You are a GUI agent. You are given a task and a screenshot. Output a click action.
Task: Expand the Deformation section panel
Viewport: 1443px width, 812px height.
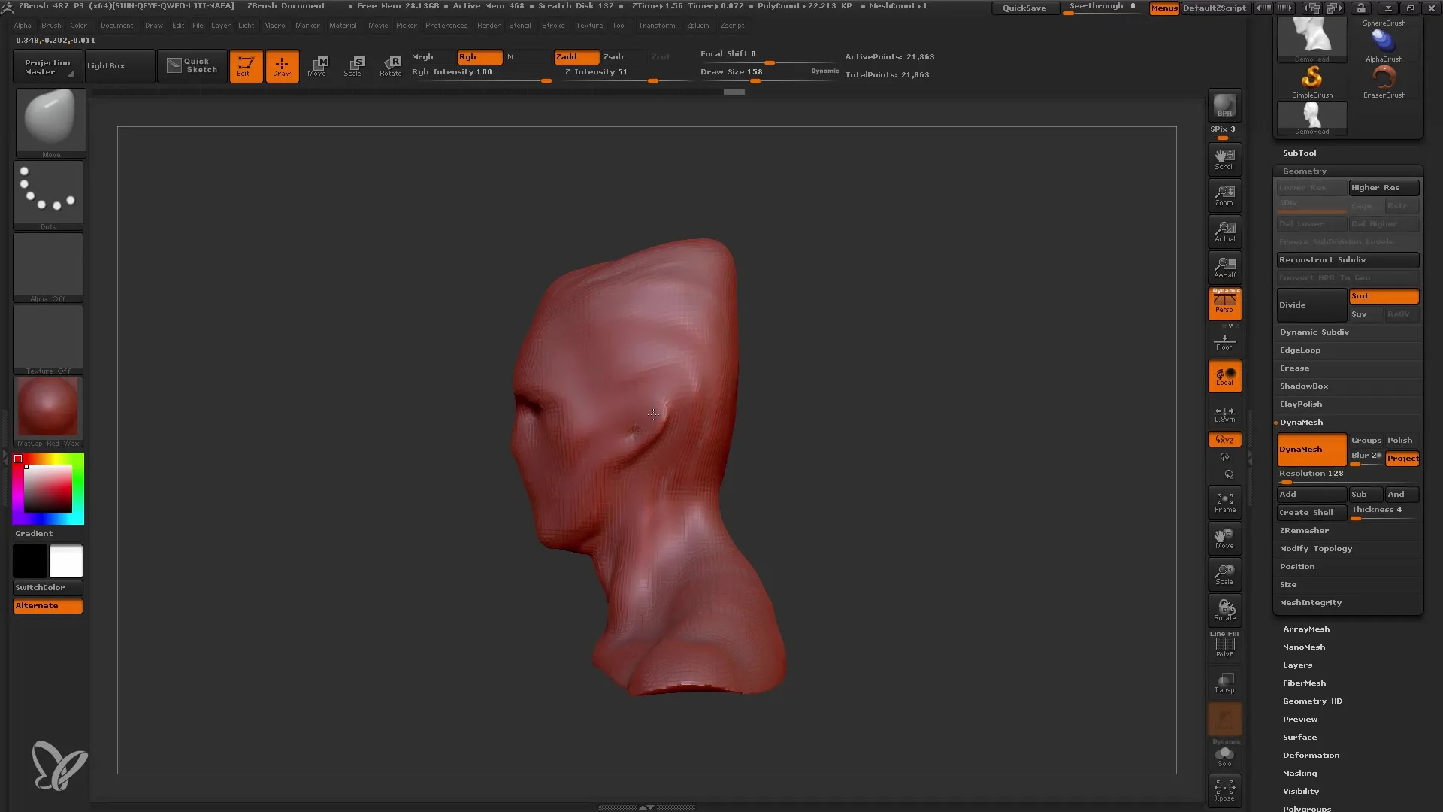pyautogui.click(x=1311, y=755)
